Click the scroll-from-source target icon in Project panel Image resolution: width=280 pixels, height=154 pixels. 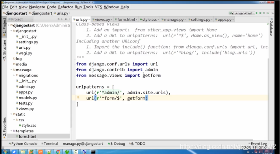click(x=58, y=19)
